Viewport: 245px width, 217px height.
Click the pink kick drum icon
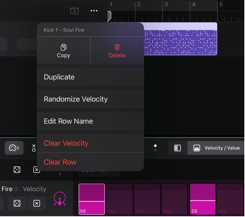60,199
